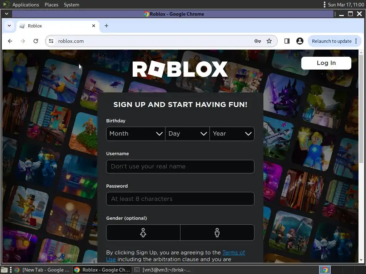
Task: Bookmark this page with the star
Action: click(x=269, y=41)
